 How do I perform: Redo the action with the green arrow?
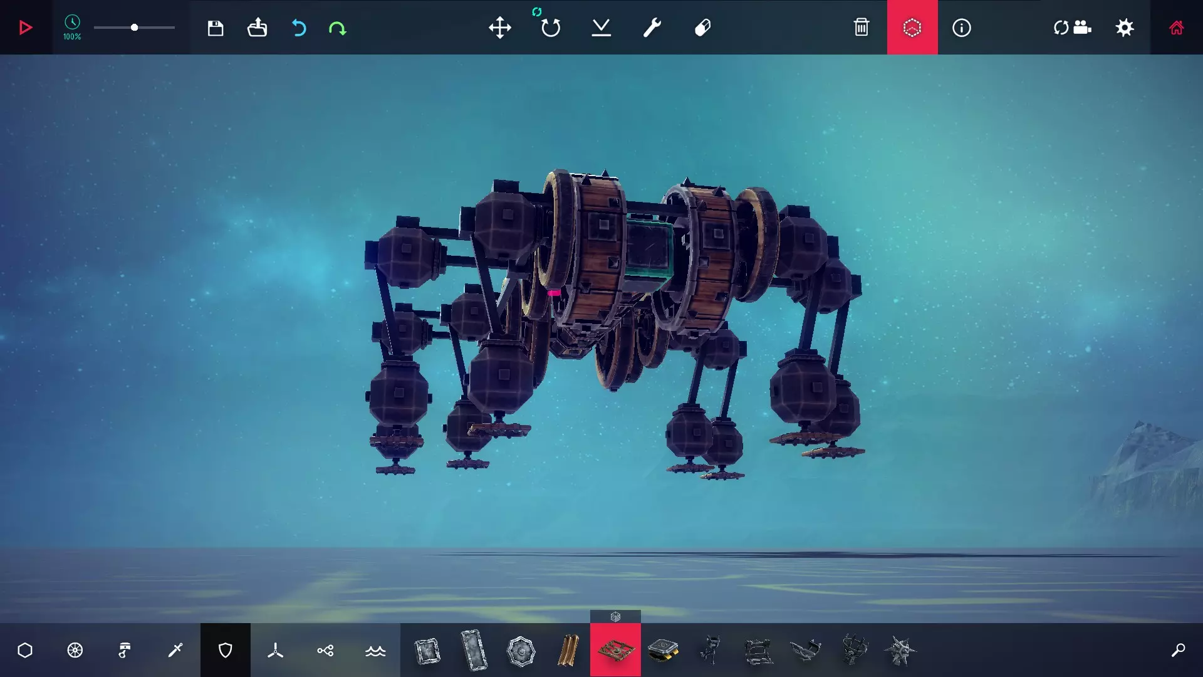pyautogui.click(x=337, y=28)
